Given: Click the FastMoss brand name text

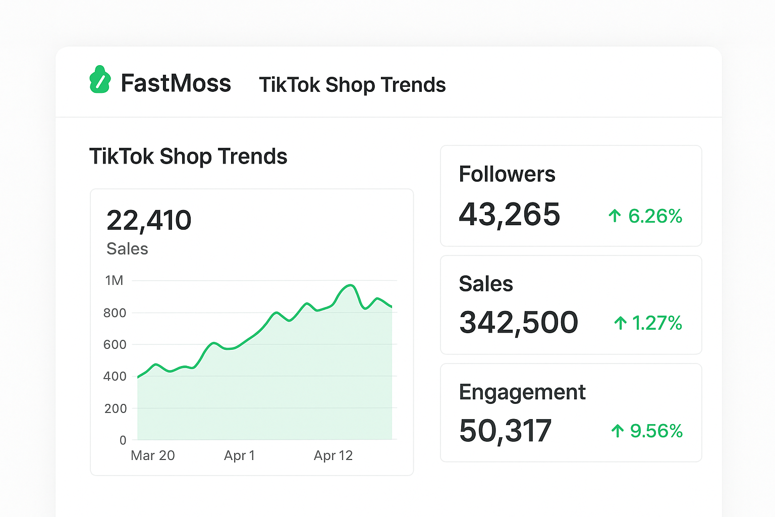Looking at the screenshot, I should 176,83.
